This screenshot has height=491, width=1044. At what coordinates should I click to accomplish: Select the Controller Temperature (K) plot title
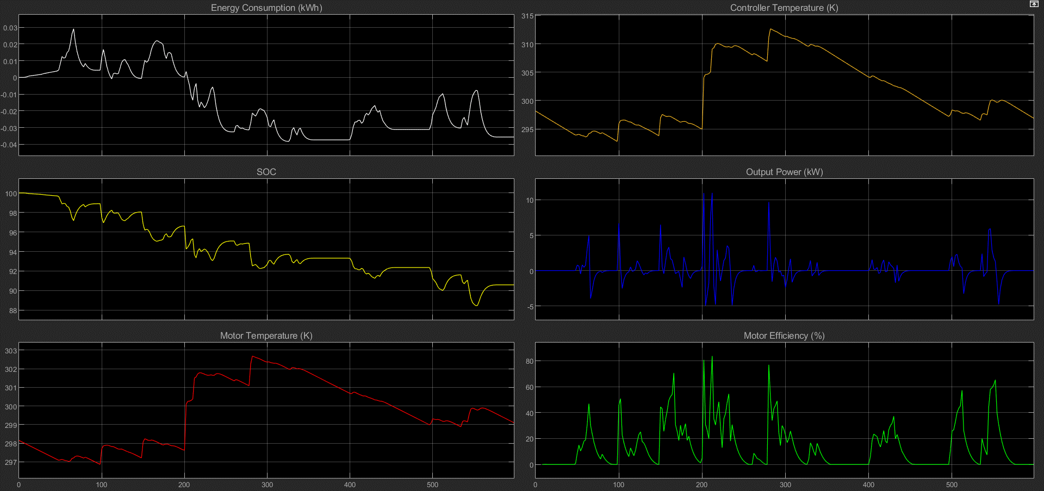point(784,8)
